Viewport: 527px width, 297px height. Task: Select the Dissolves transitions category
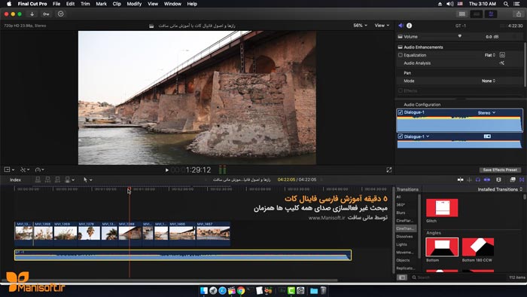[x=404, y=237]
